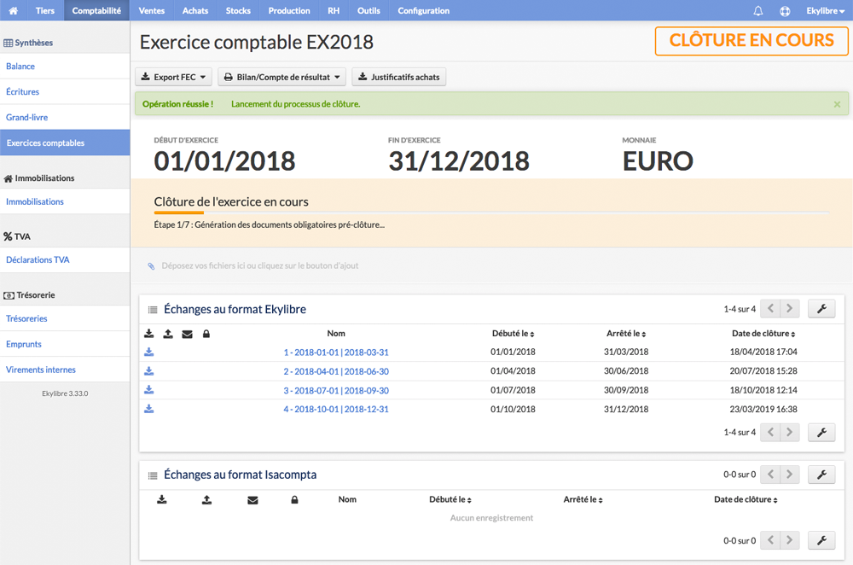This screenshot has height=565, width=853.
Task: Dismiss the Opération réussie notification
Action: click(x=837, y=104)
